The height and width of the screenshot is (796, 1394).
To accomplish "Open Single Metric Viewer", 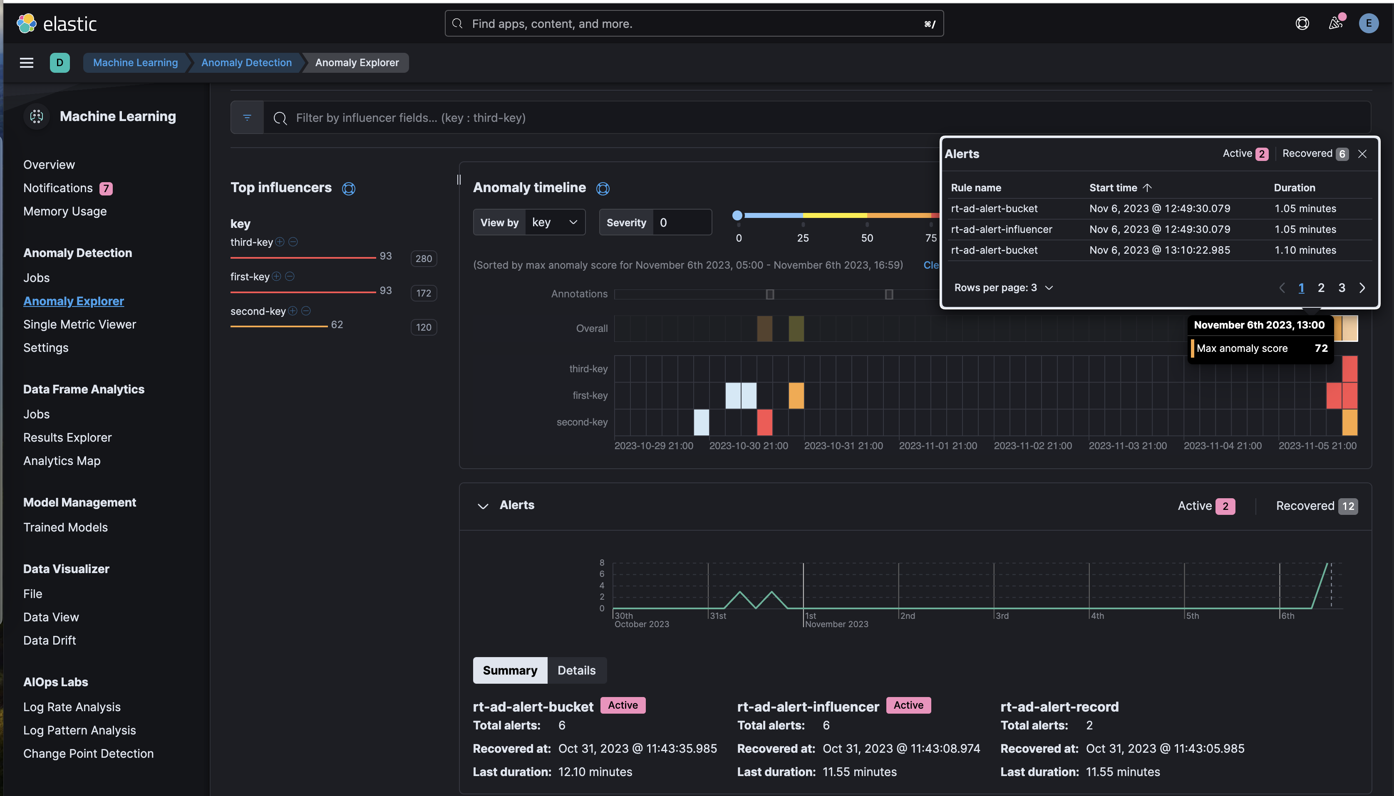I will 79,324.
